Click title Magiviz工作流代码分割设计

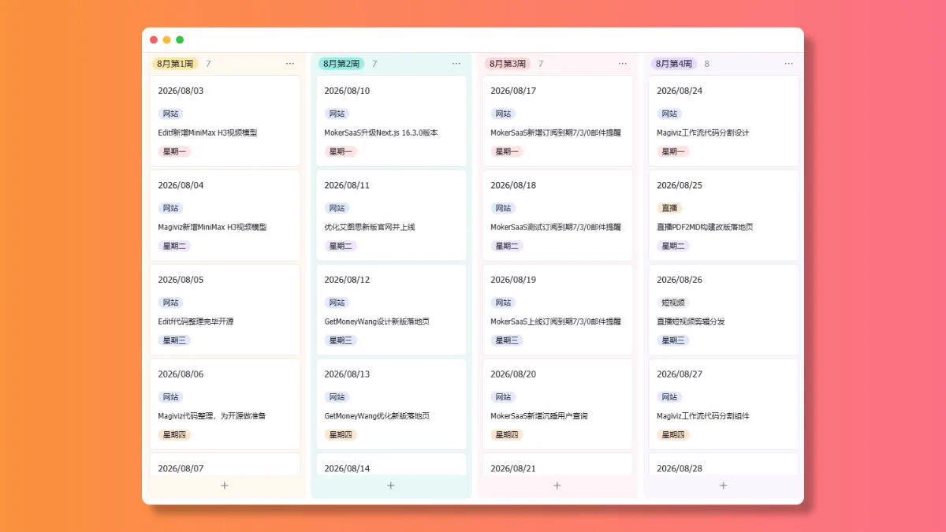tap(703, 132)
